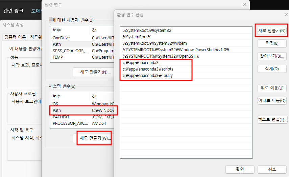Select the %SystemRoot% path entry
Viewport: 289px width, 177px height.
click(186, 37)
